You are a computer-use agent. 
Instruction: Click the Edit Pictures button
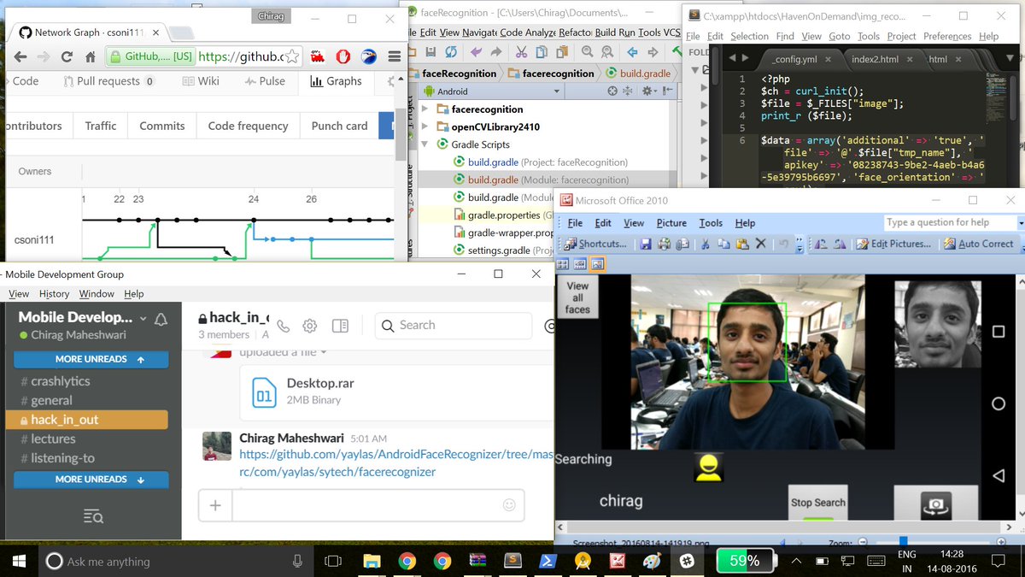893,244
